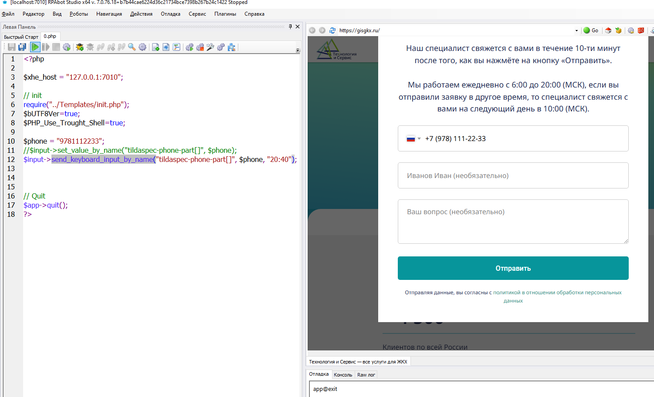Screen dimensions: 654x397
Task: Click the $app->quit(); code line
Action: coord(46,205)
